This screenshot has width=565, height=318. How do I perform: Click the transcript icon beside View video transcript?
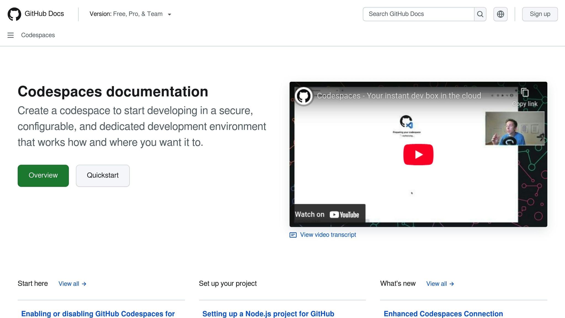tap(293, 235)
